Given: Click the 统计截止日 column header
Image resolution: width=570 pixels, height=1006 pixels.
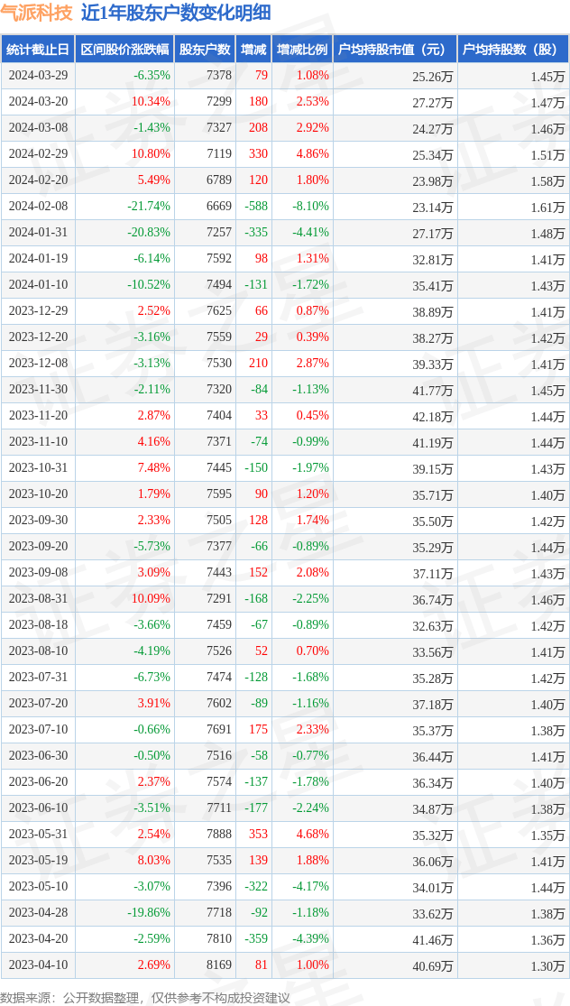Looking at the screenshot, I should (x=38, y=50).
